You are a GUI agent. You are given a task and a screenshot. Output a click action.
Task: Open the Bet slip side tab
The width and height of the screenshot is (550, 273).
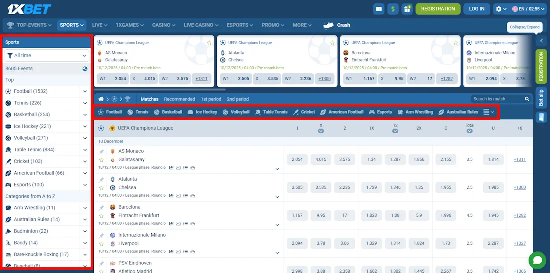[x=541, y=97]
